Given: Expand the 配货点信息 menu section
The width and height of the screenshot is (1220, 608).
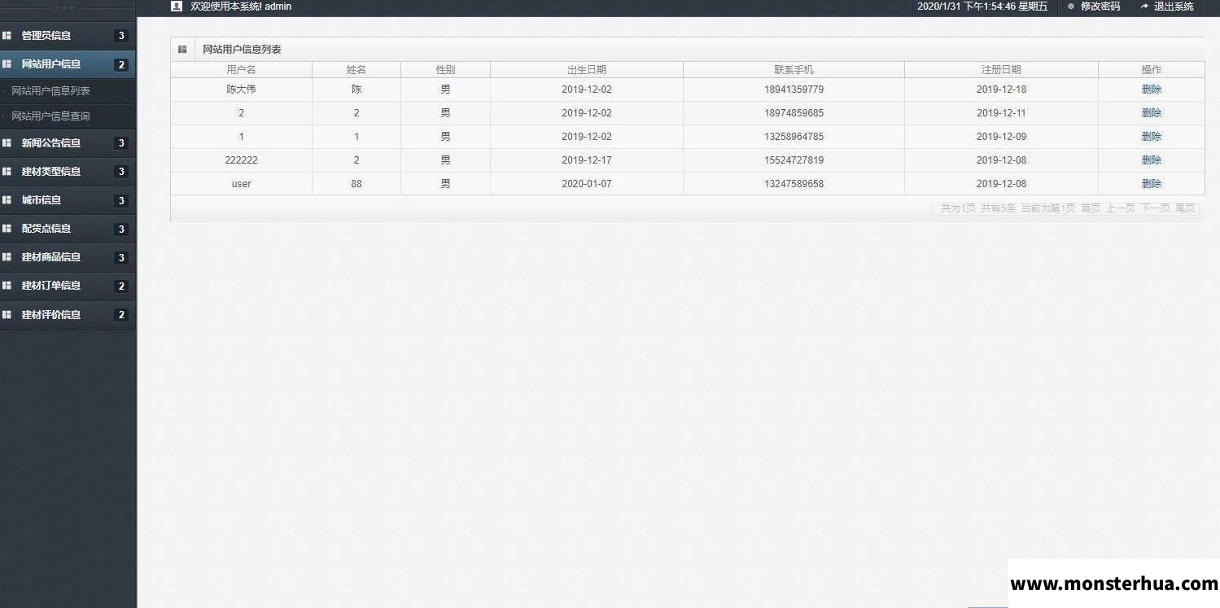Looking at the screenshot, I should click(68, 229).
